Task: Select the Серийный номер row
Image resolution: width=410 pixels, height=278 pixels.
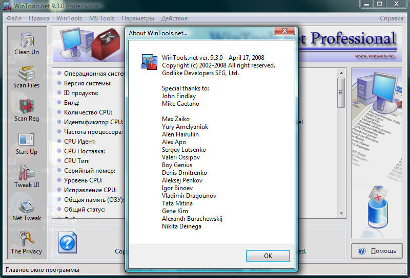Action: pos(86,171)
